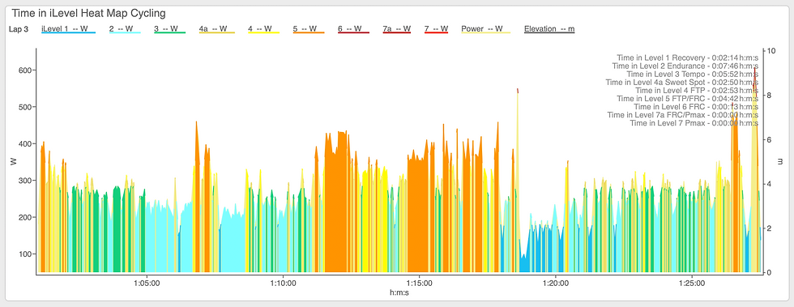Toggle the level 7 Pmax legend entry

coord(436,29)
